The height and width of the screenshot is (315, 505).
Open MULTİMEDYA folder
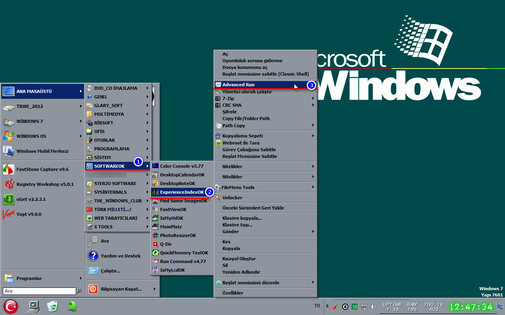coord(118,114)
